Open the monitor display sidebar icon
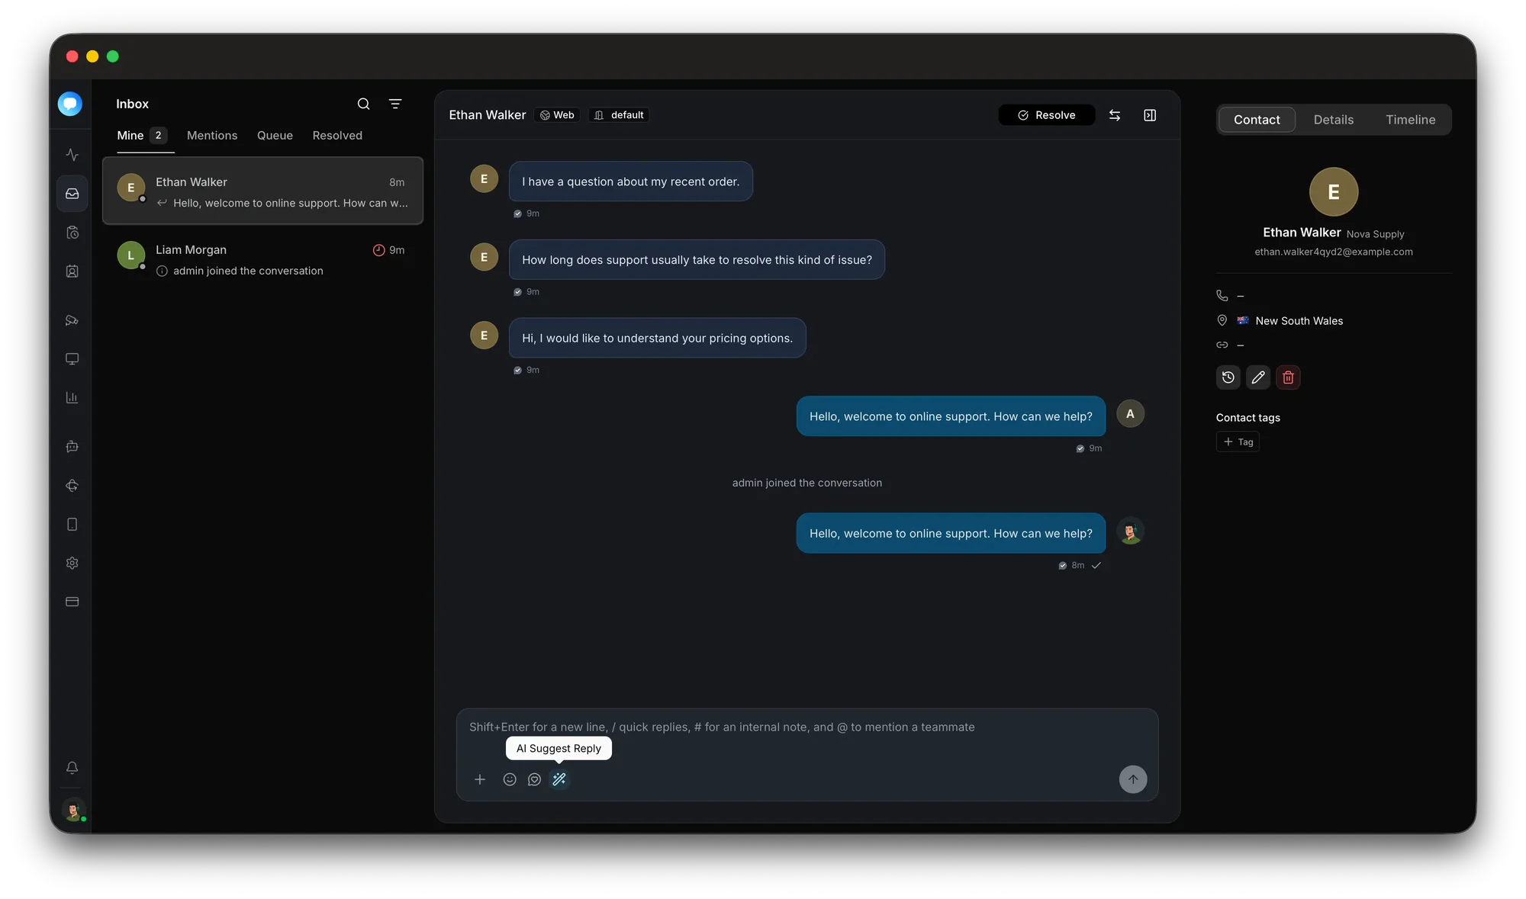The image size is (1526, 899). (x=72, y=359)
